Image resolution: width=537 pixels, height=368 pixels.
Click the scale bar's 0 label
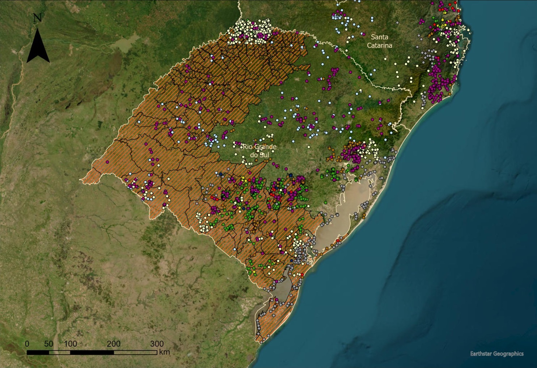pyautogui.click(x=27, y=344)
